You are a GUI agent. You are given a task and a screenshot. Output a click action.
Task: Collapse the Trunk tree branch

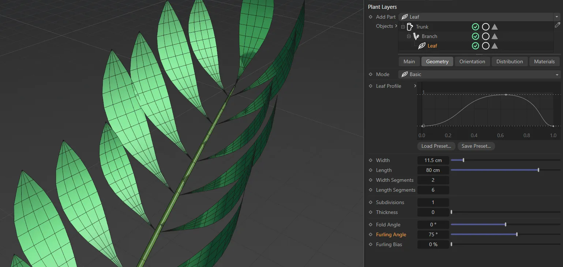(x=402, y=26)
